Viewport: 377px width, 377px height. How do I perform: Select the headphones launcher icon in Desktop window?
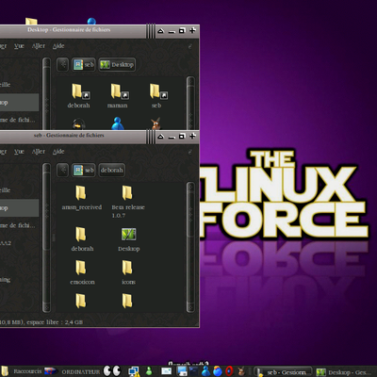(x=78, y=123)
